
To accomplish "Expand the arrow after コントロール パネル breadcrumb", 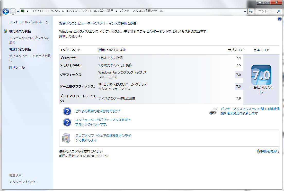I will pyautogui.click(x=63, y=11).
